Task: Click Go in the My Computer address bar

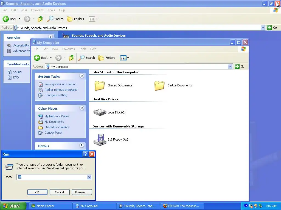Action: (240, 66)
